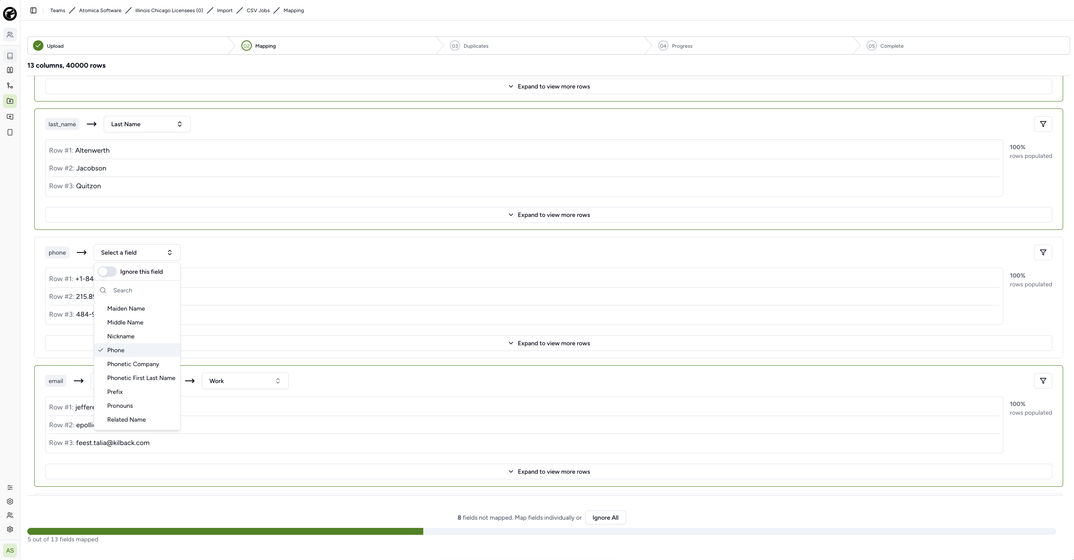This screenshot has height=560, width=1074.
Task: Select Pronouns option
Action: [137, 406]
